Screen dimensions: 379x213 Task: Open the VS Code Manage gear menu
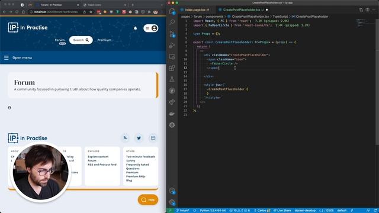coord(172,202)
